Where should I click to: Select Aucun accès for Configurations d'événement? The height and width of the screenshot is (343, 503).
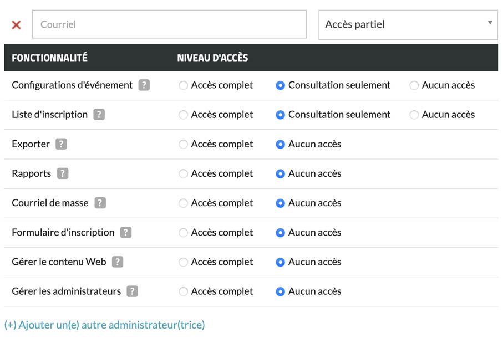click(x=414, y=85)
